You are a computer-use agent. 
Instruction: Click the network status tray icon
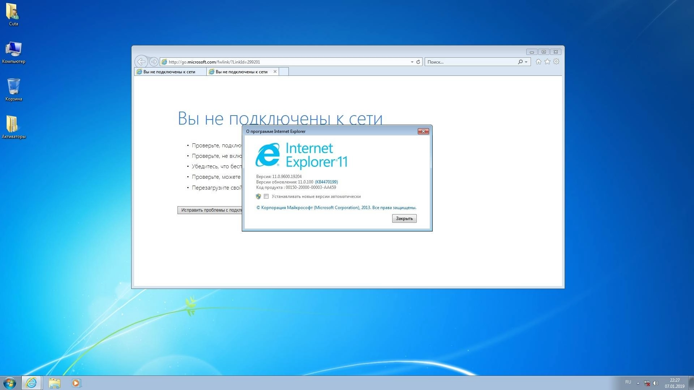point(647,383)
